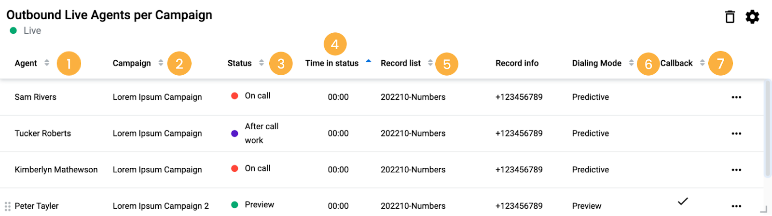
Task: Click Preview status of Peter Tayler
Action: coord(259,204)
